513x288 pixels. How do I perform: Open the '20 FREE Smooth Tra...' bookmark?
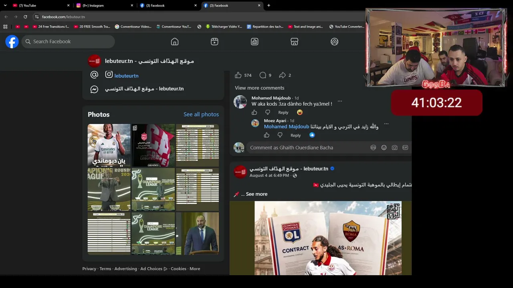click(92, 27)
